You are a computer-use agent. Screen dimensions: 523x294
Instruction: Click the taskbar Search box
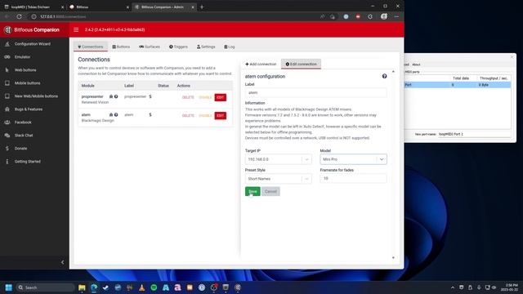click(x=45, y=287)
